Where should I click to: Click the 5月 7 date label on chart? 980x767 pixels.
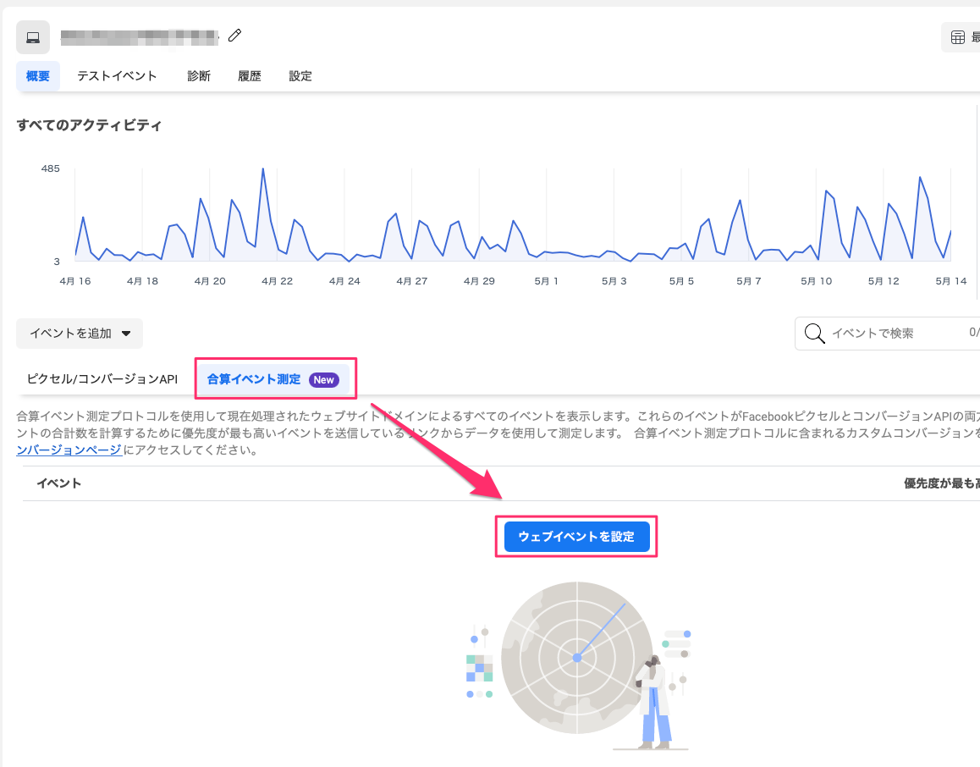pos(749,281)
